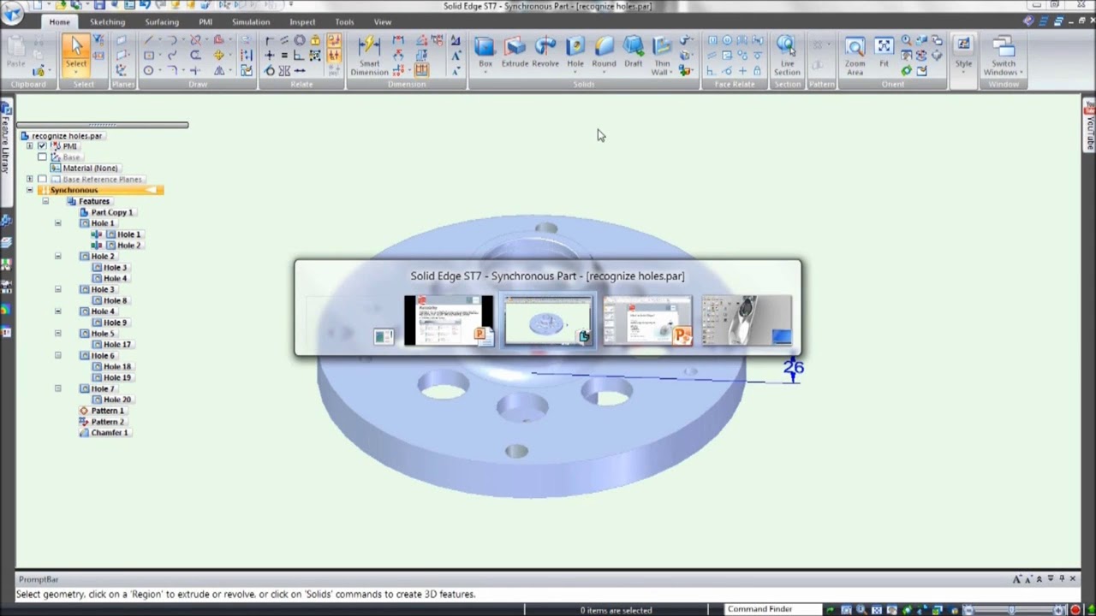The width and height of the screenshot is (1096, 616).
Task: Collapse the Hole 1 feature group
Action: pyautogui.click(x=58, y=223)
